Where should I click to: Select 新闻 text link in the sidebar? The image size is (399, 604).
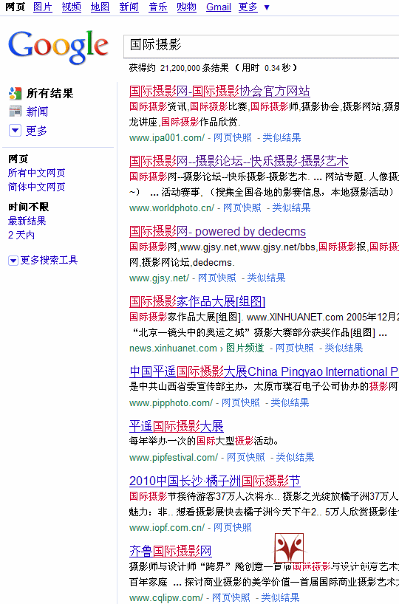pyautogui.click(x=37, y=111)
